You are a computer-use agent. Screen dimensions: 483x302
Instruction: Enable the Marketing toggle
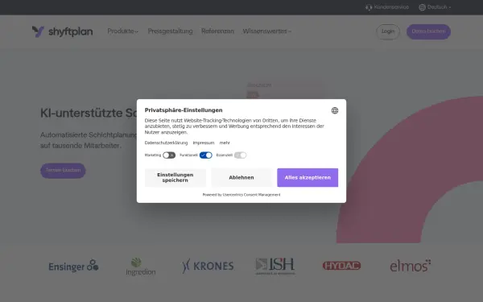coord(169,155)
